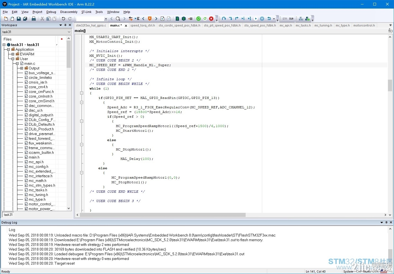394x274 pixels.
Task: Click the Redo arrow icon
Action: tap(70, 18)
